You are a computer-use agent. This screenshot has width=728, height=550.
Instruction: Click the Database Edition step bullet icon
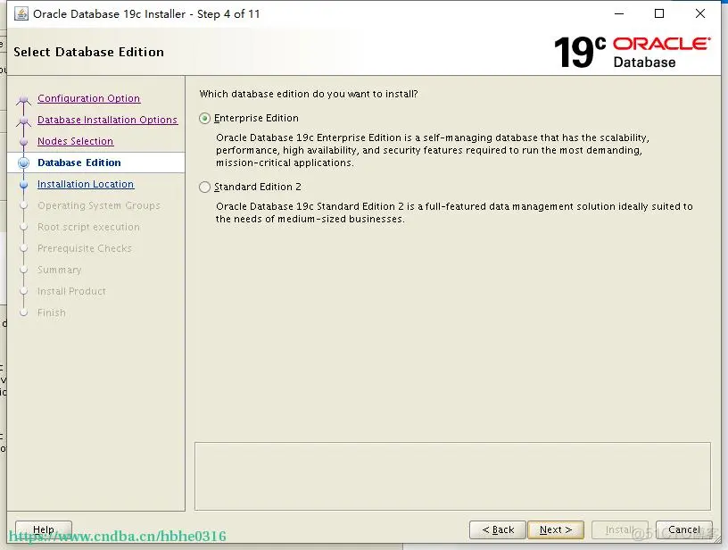(24, 163)
